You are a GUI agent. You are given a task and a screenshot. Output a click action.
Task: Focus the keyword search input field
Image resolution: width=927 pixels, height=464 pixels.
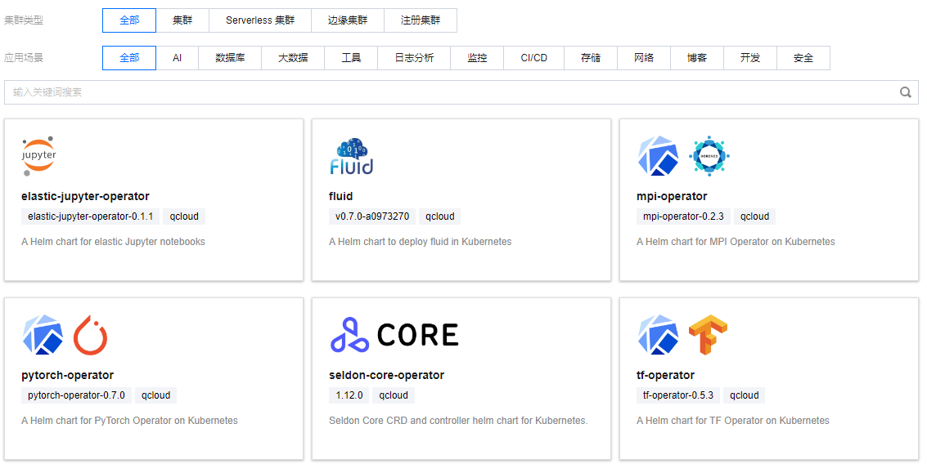pyautogui.click(x=461, y=92)
